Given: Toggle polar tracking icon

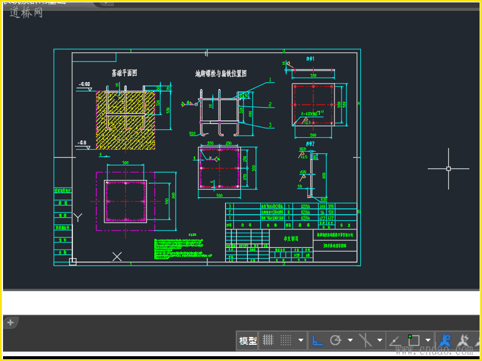Looking at the screenshot, I should coord(336,340).
